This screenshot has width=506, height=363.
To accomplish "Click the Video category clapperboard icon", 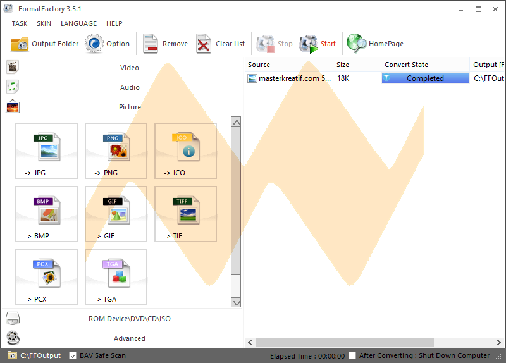I will pyautogui.click(x=13, y=67).
